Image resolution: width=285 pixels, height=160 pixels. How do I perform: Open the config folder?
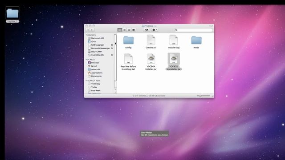[x=128, y=40]
